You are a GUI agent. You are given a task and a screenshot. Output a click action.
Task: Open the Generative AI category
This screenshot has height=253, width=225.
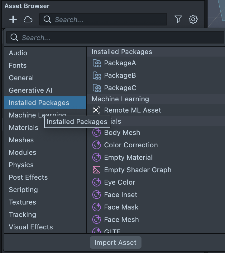pyautogui.click(x=31, y=90)
